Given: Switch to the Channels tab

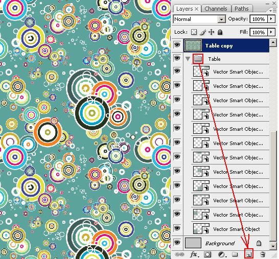Looking at the screenshot, I should (x=216, y=9).
